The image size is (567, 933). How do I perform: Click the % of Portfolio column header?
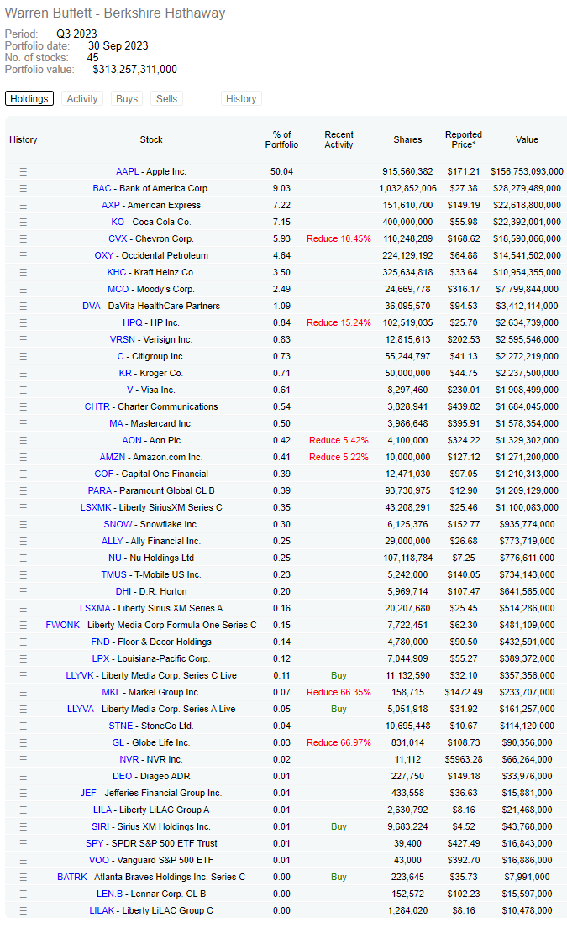click(282, 140)
